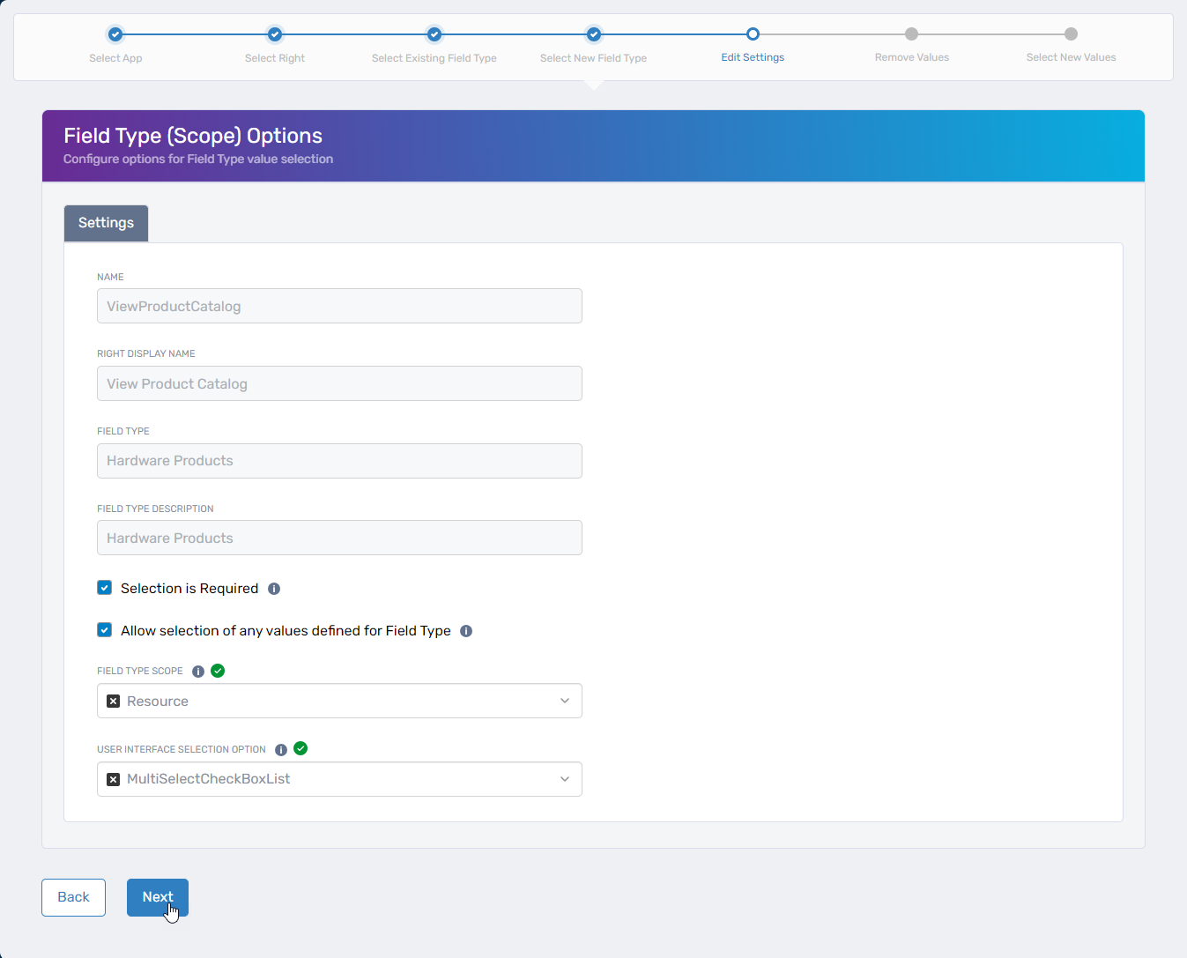Click green checkmark beside Field Type Scope

click(218, 671)
